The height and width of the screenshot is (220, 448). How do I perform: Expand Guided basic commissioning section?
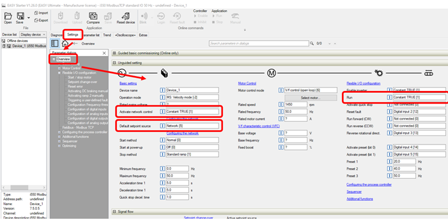click(114, 53)
